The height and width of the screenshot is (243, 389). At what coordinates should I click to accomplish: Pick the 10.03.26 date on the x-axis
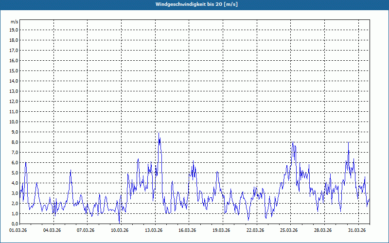120,230
